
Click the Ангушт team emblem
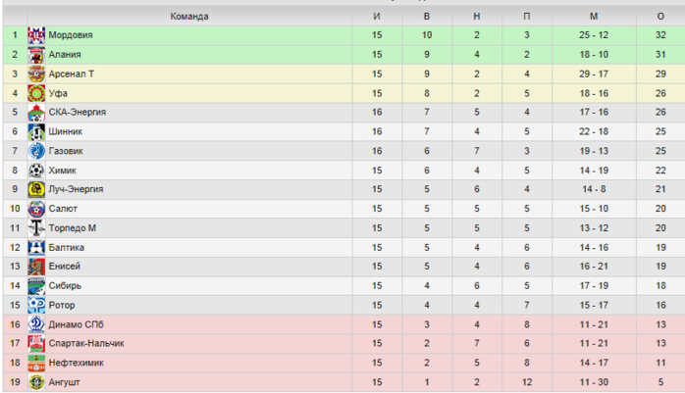(36, 382)
